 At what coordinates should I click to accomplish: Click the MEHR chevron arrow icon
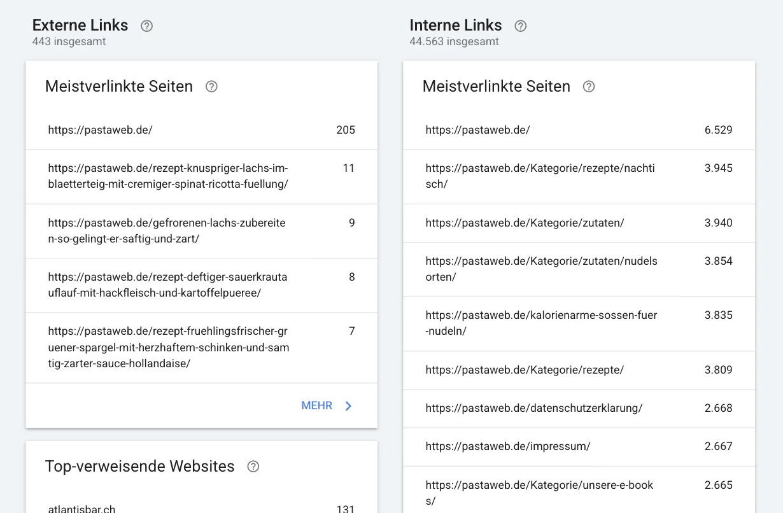348,406
